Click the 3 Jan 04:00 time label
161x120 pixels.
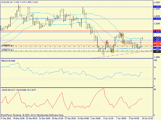click(x=96, y=118)
